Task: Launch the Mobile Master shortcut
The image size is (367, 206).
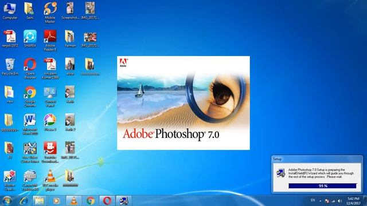Action: click(x=50, y=13)
